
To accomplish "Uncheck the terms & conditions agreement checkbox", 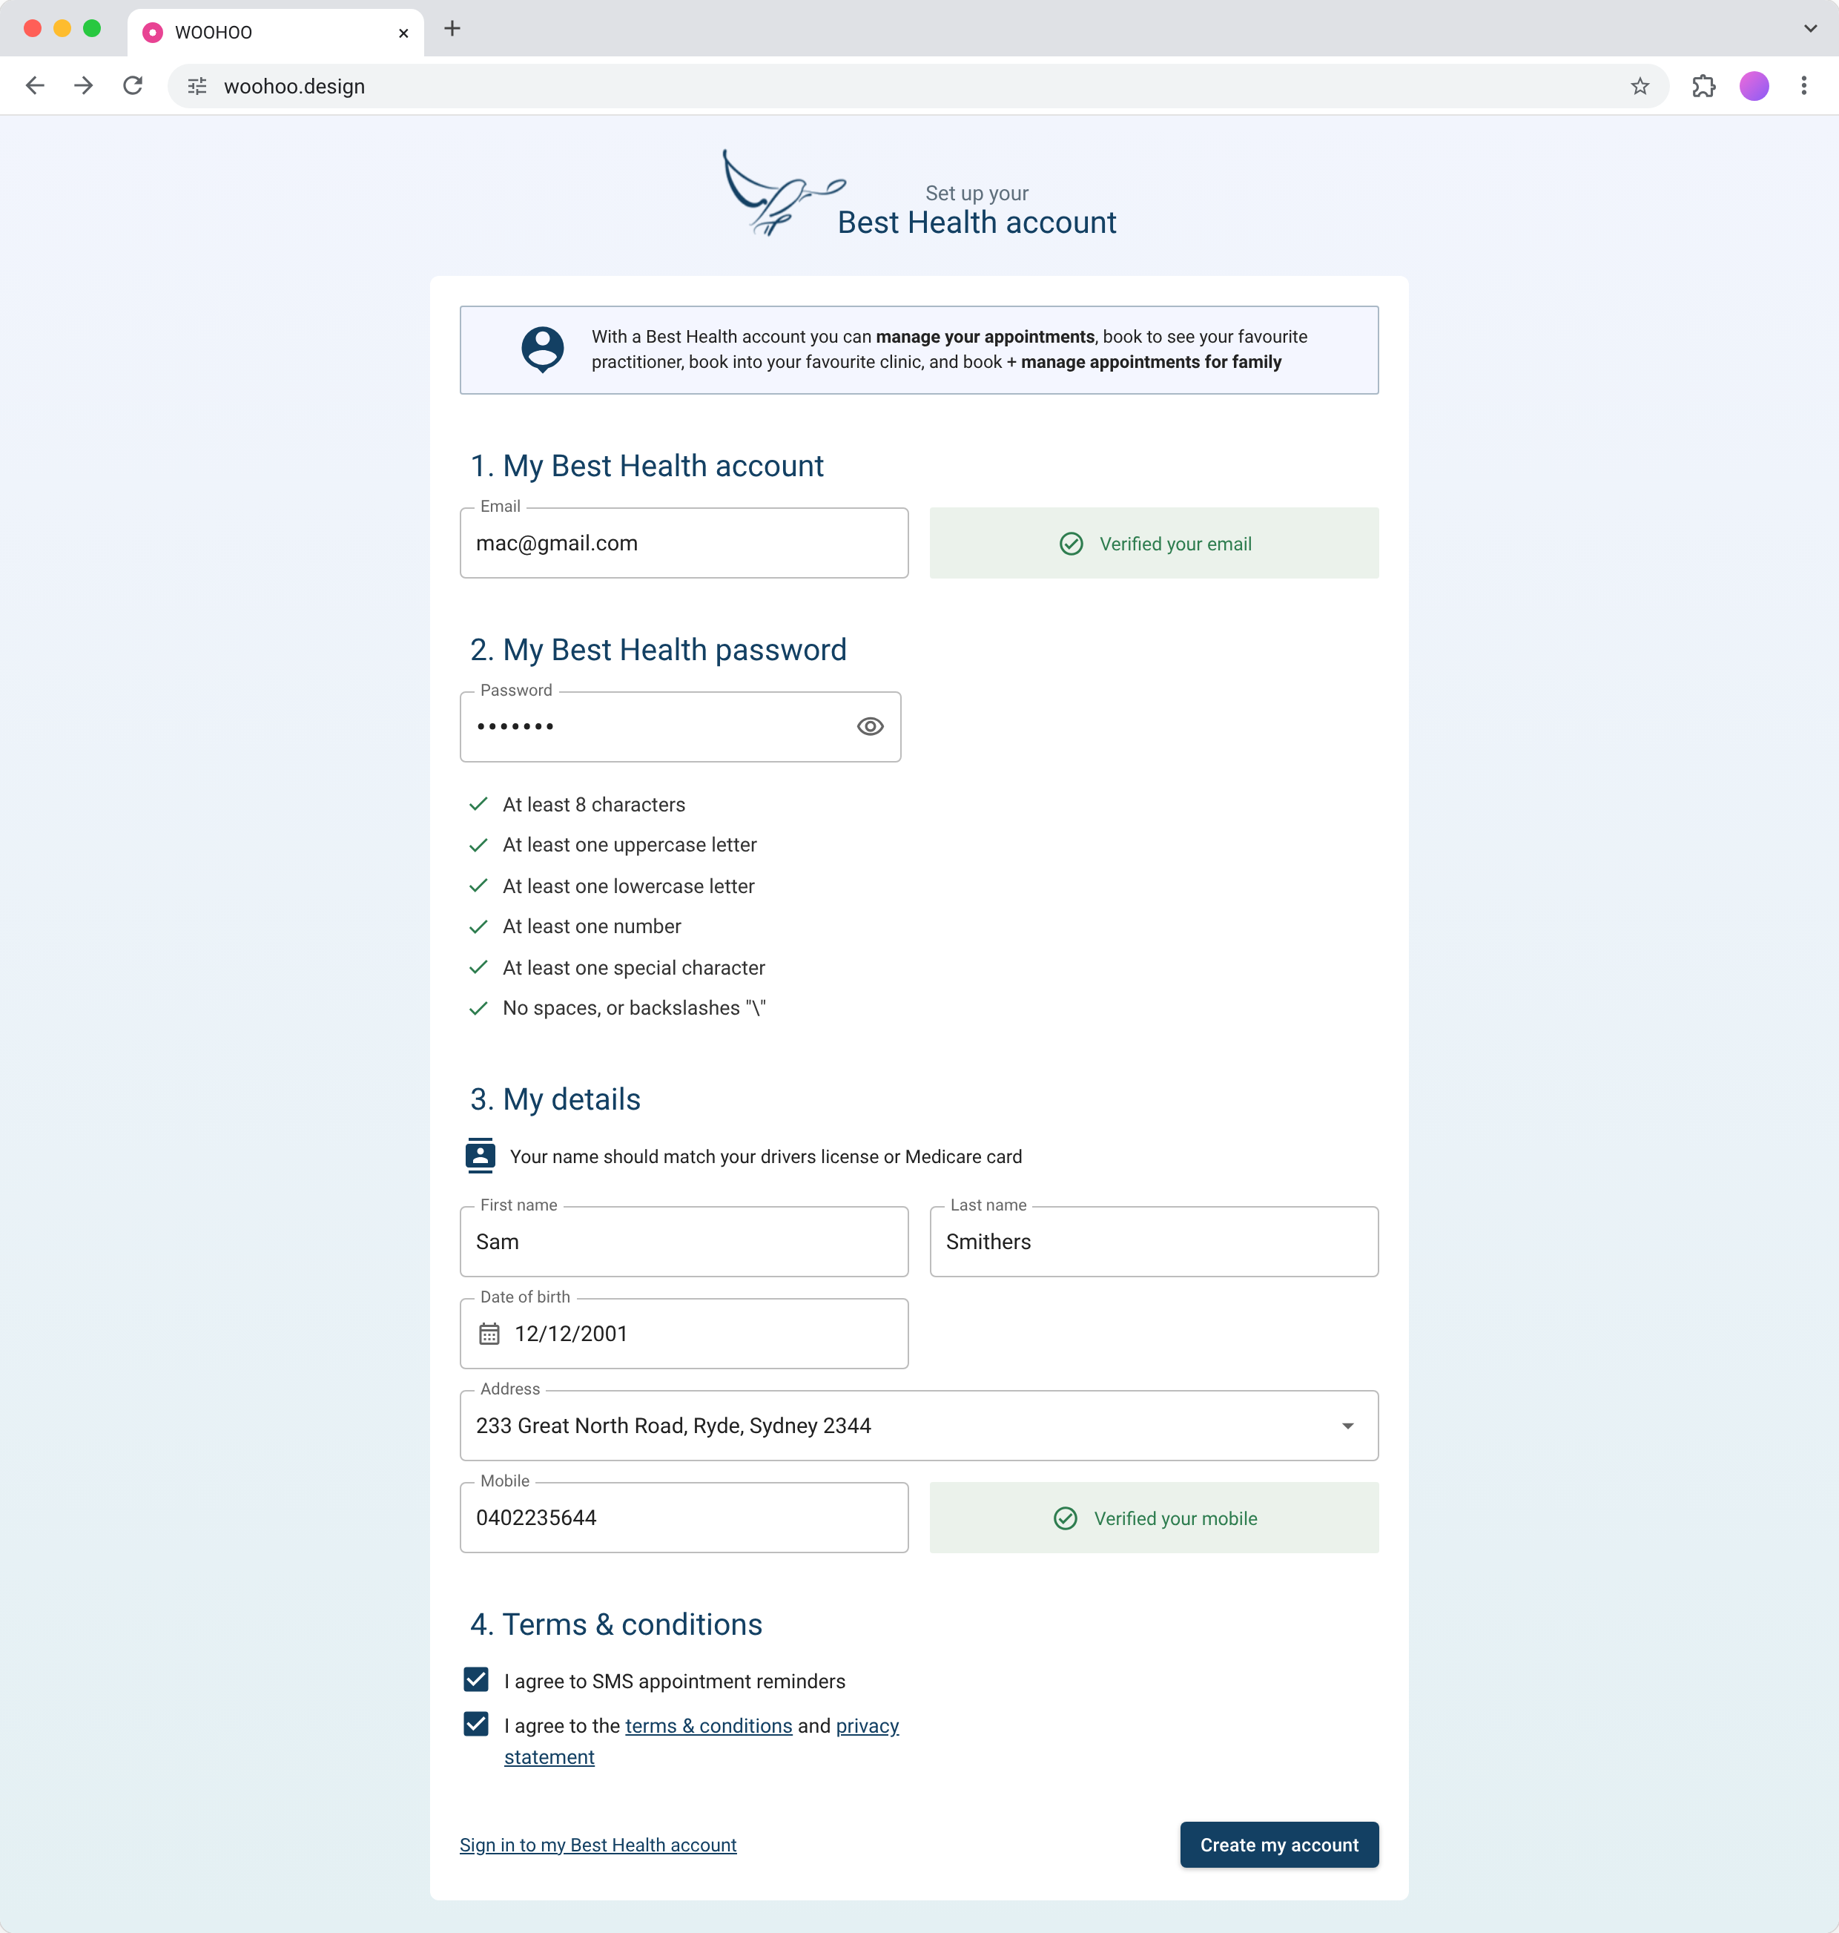I will [476, 1724].
